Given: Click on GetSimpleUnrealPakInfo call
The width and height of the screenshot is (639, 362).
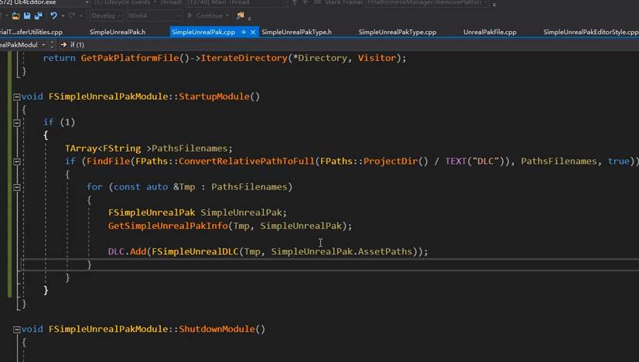Looking at the screenshot, I should (x=168, y=226).
